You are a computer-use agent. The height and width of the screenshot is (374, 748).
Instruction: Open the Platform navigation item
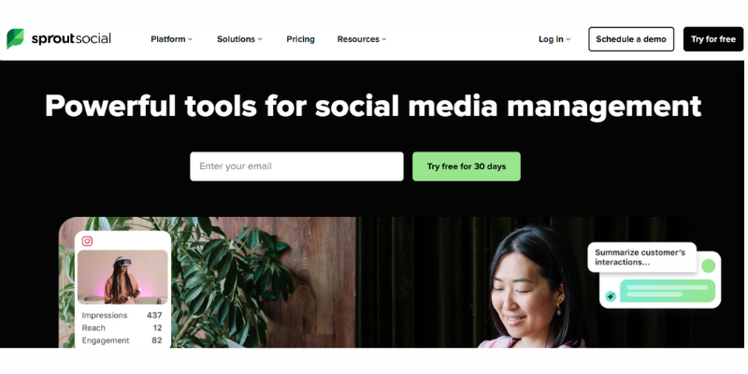coord(172,39)
